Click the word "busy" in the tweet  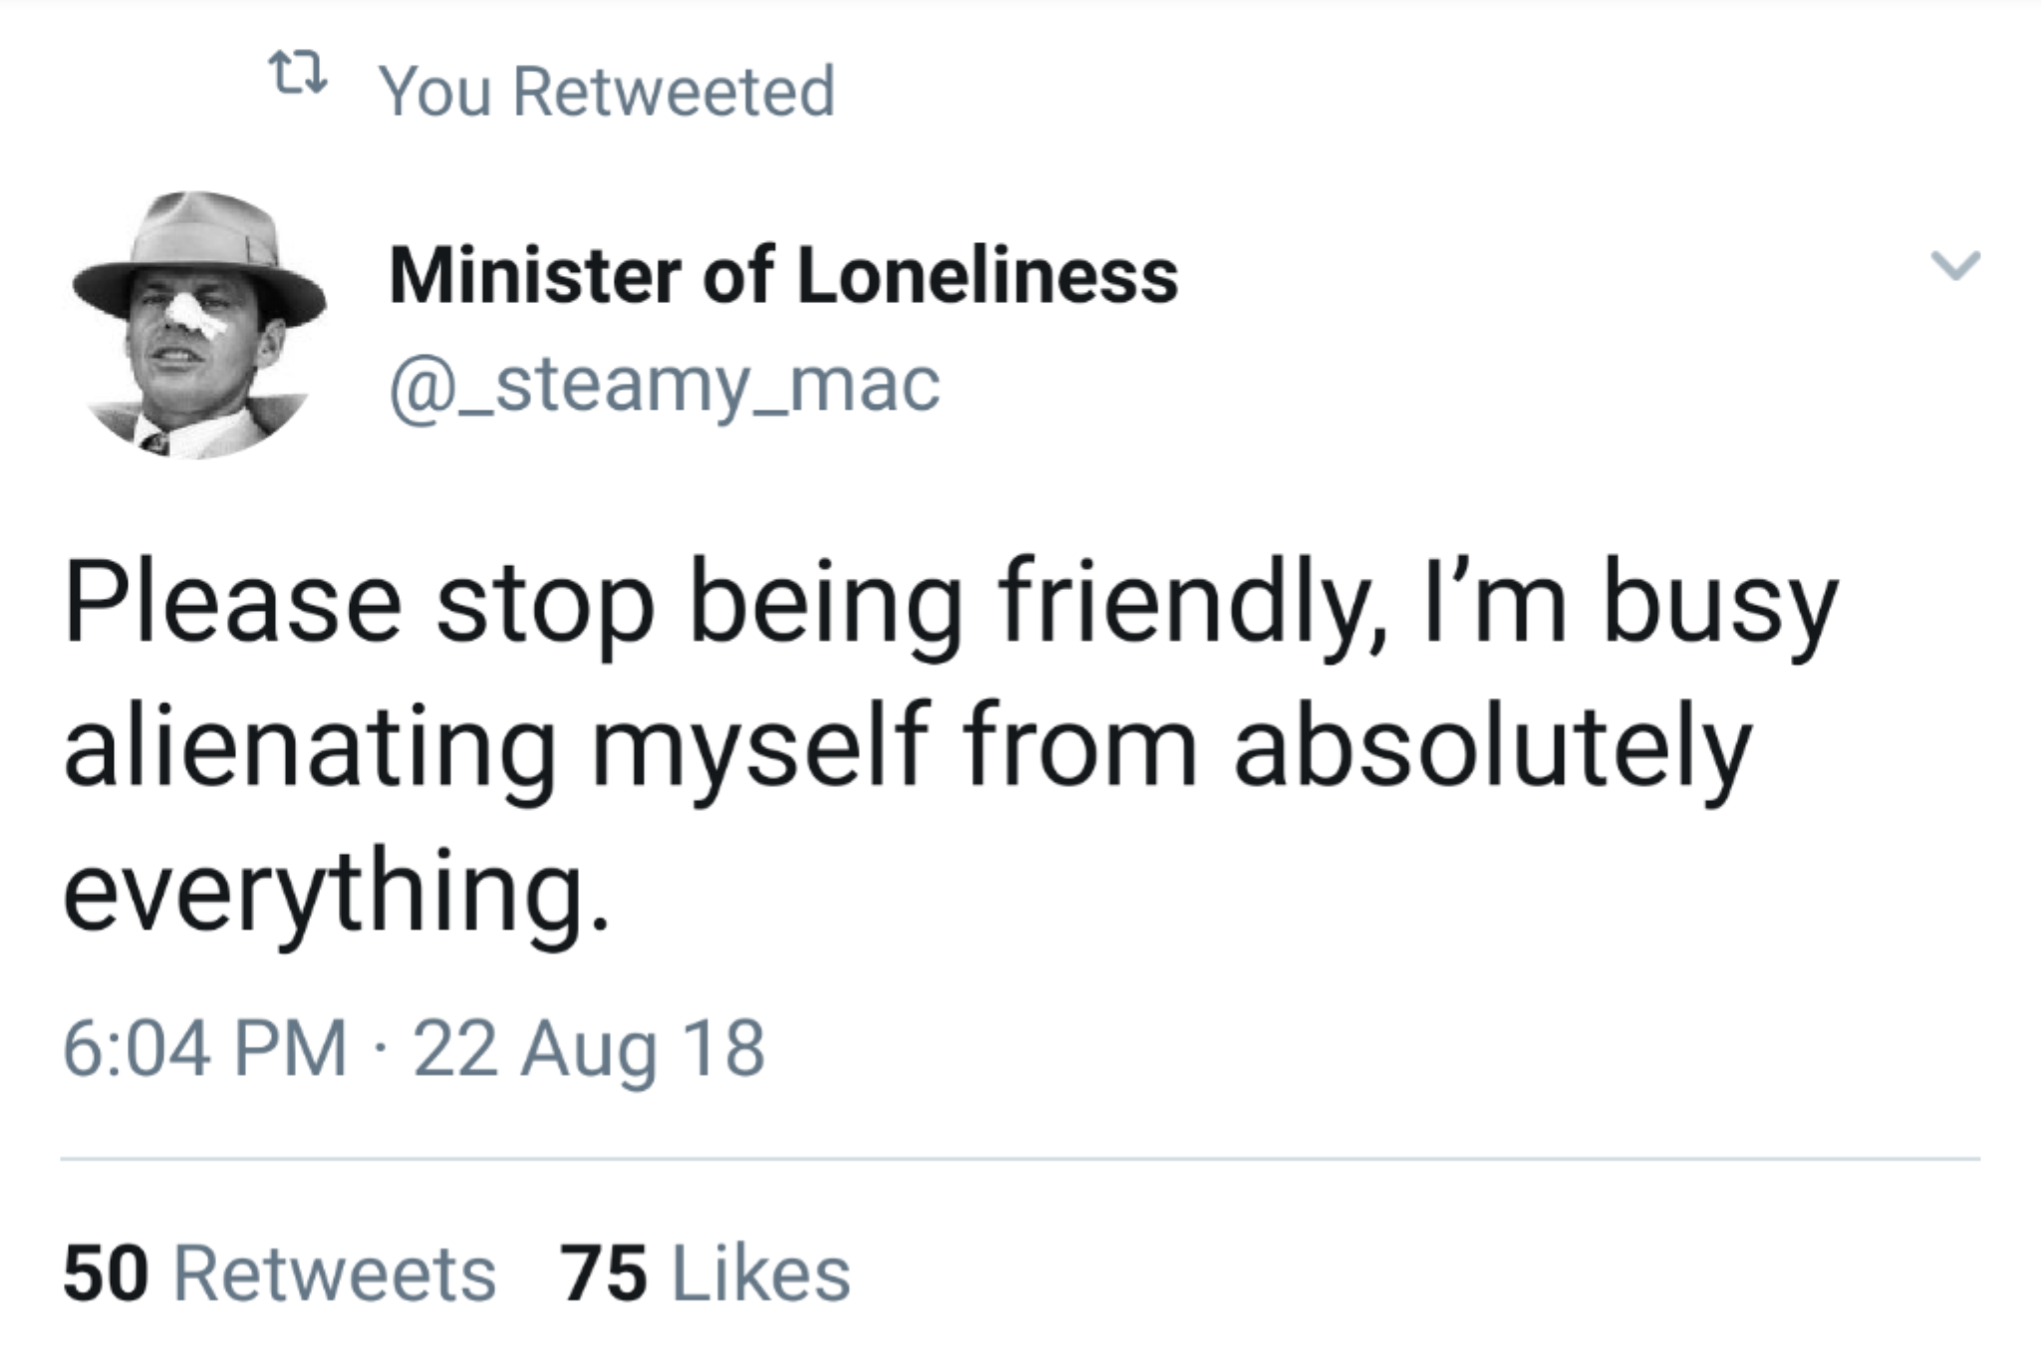(x=1719, y=605)
